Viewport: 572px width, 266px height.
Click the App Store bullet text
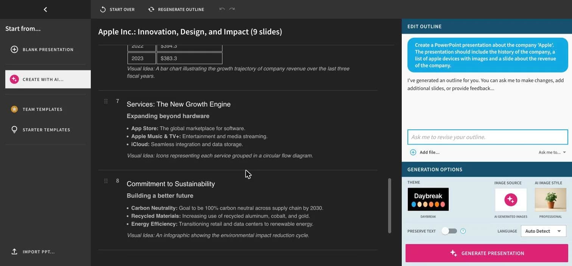click(x=188, y=129)
